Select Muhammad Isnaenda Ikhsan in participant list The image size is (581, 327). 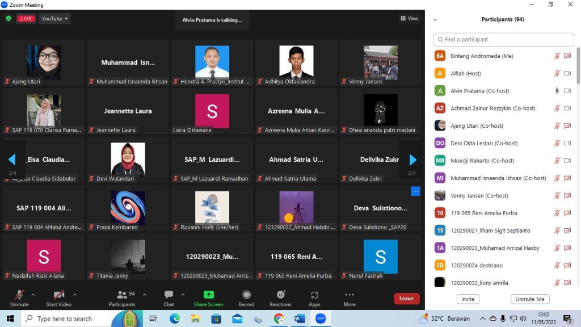503,178
